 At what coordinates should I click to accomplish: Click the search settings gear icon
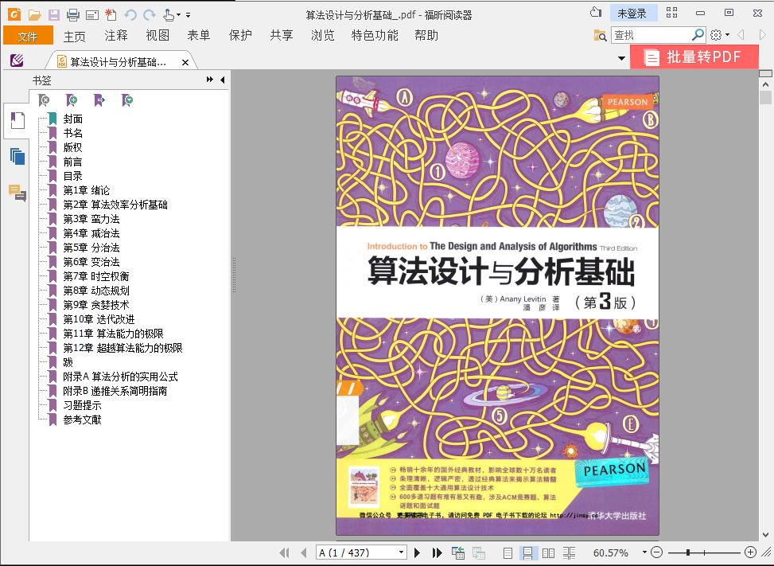[716, 34]
